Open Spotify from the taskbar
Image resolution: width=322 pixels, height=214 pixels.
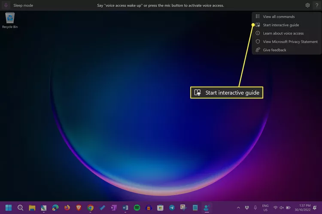pyautogui.click(x=137, y=208)
